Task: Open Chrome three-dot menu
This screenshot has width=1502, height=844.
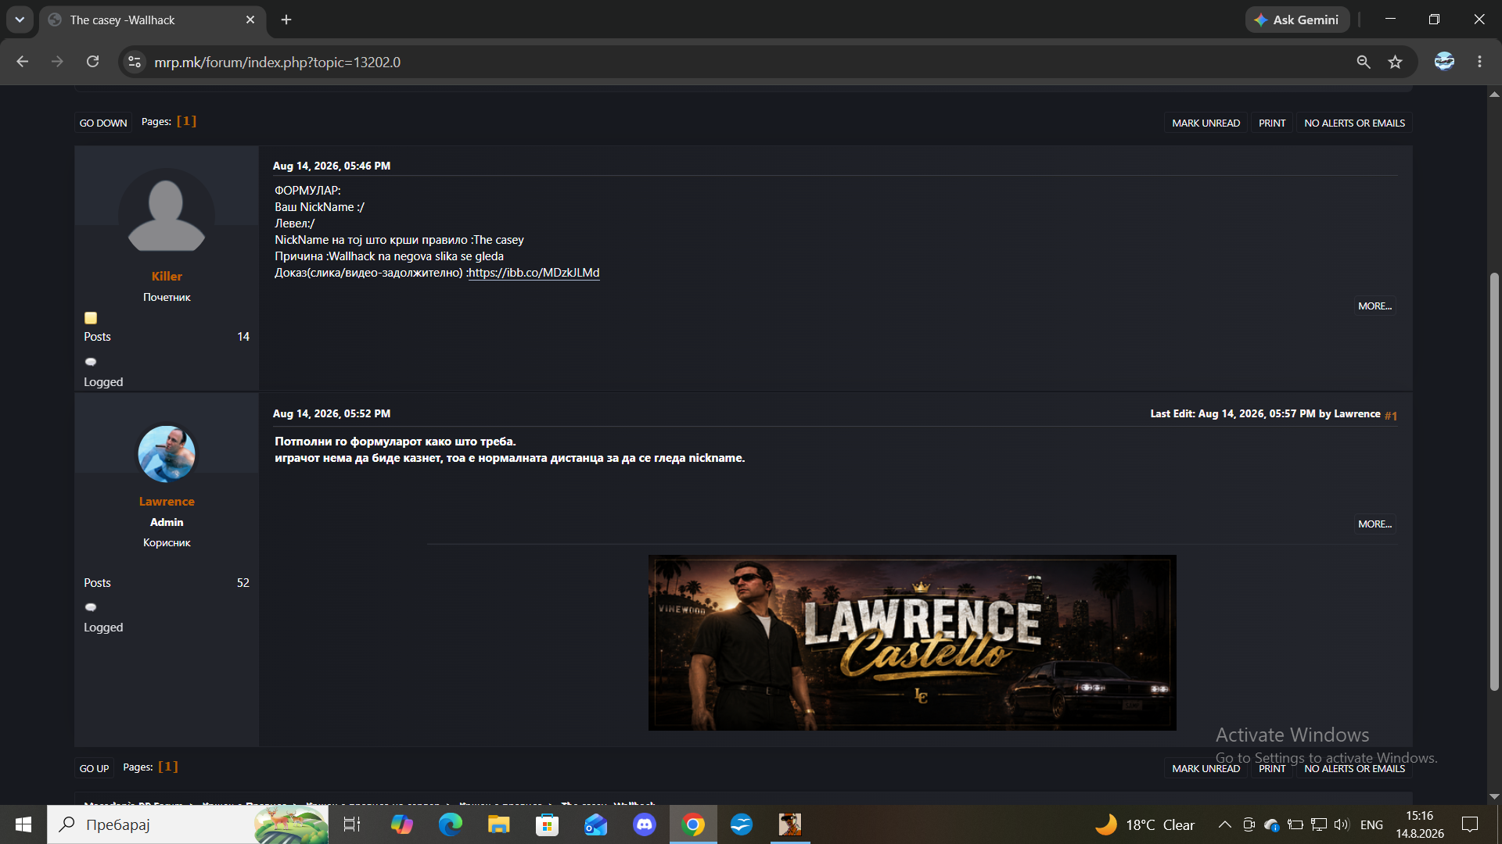Action: coord(1479,62)
